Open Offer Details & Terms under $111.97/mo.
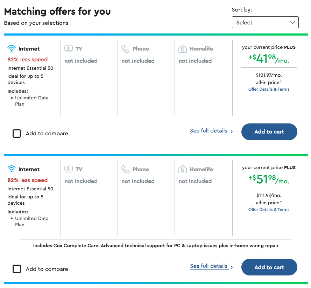Viewport: 311px width, 288px height. pos(269,210)
